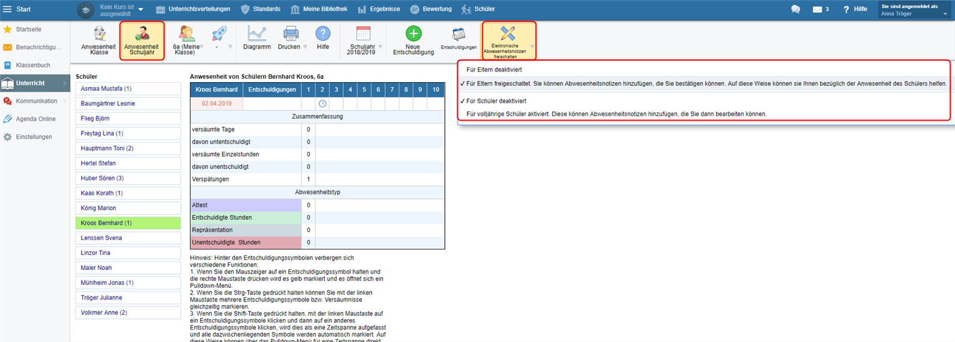Image resolution: width=955 pixels, height=342 pixels.
Task: Select student Tröger Julianne
Action: [128, 297]
